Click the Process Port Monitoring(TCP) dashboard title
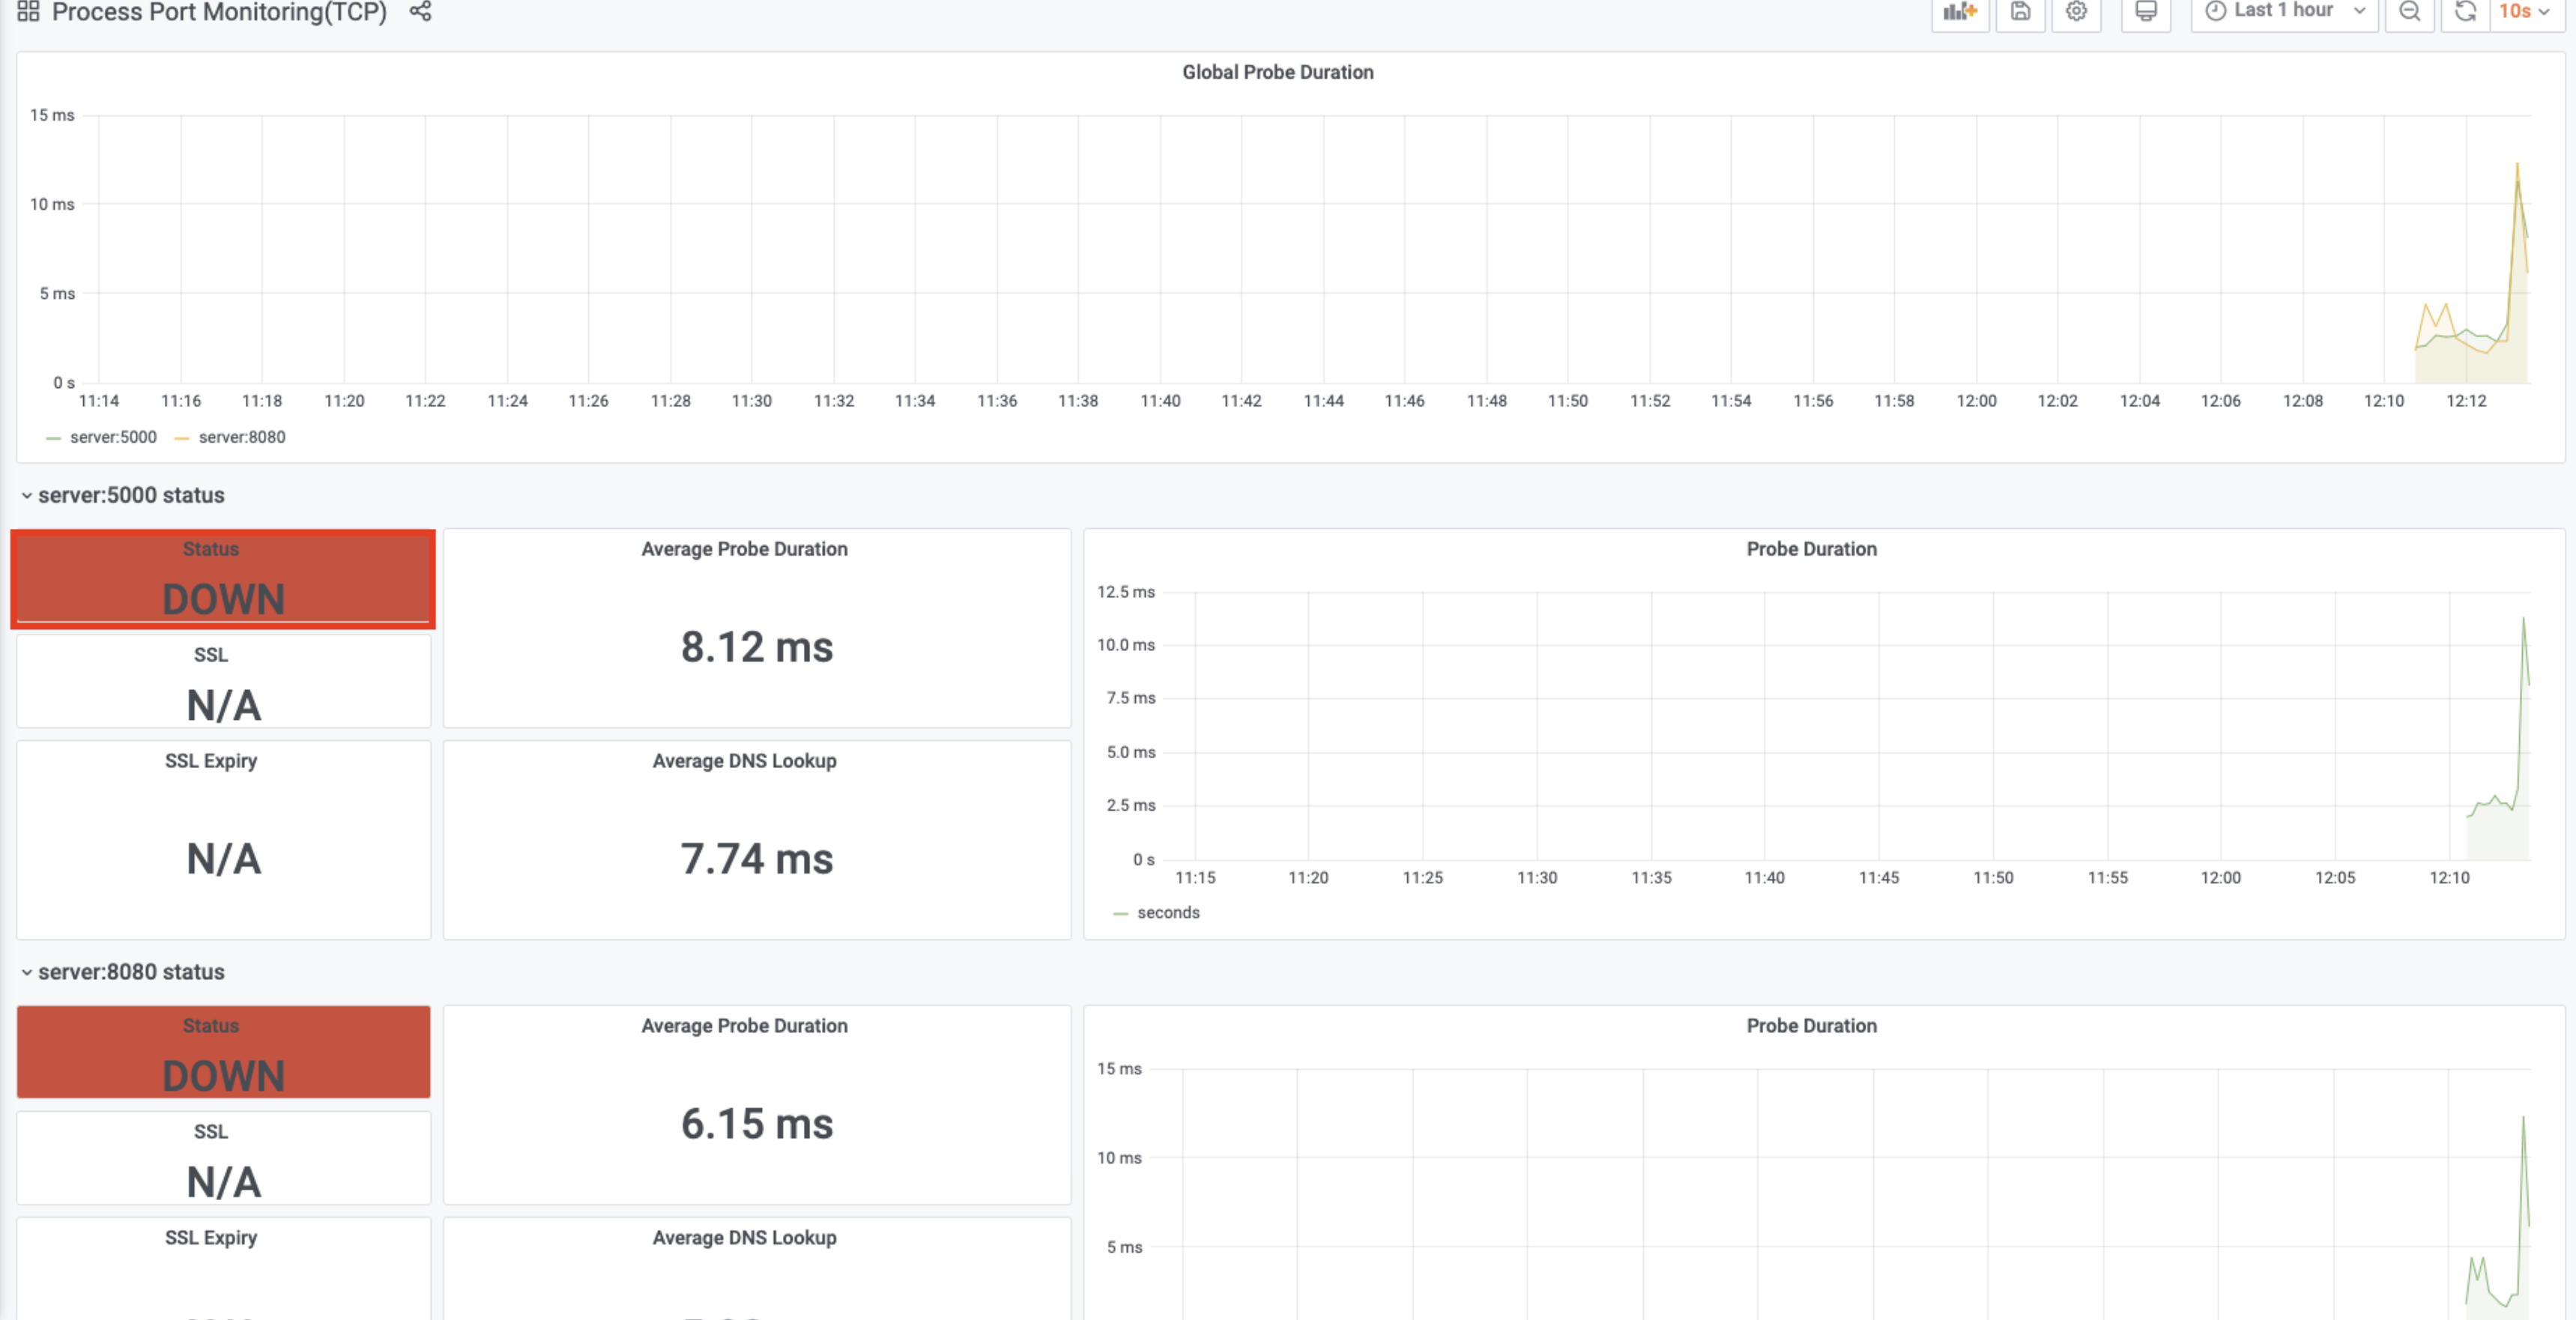 [x=219, y=12]
